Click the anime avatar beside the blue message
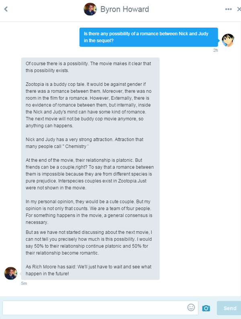241x319 pixels. point(228,40)
